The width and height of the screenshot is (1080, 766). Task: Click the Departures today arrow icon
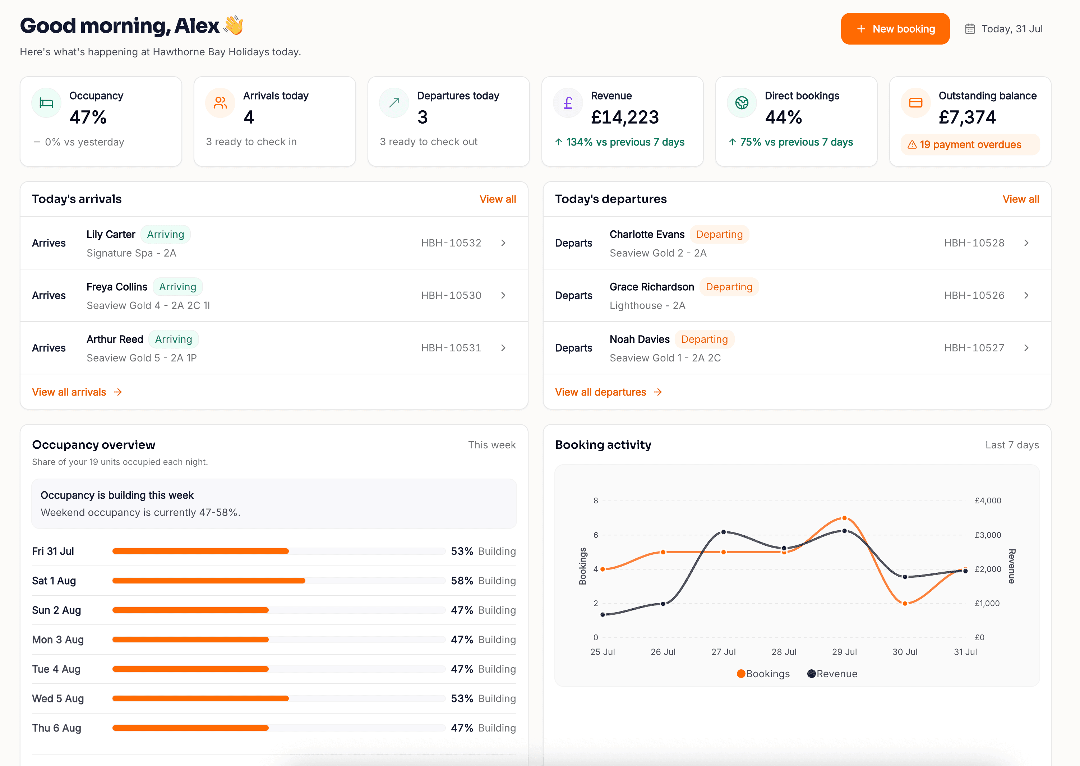tap(394, 103)
